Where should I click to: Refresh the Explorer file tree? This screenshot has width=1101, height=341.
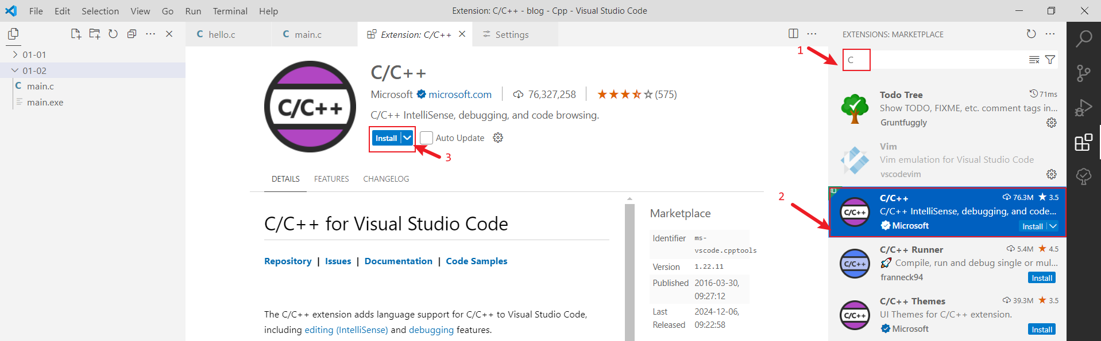[x=113, y=34]
